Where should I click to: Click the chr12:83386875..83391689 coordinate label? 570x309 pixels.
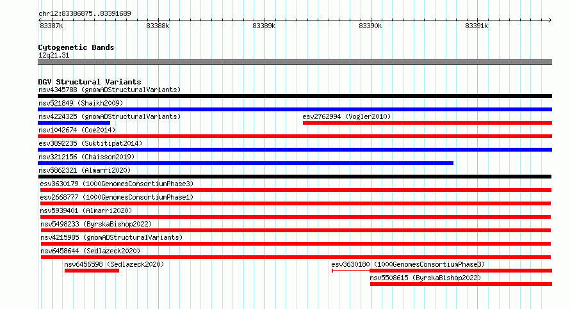[85, 14]
